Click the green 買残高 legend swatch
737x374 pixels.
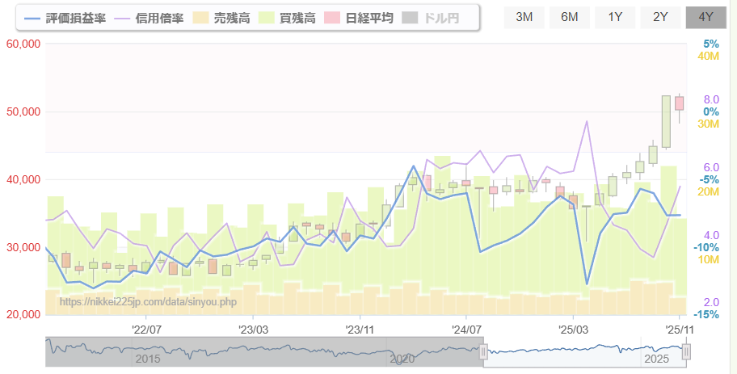point(266,17)
